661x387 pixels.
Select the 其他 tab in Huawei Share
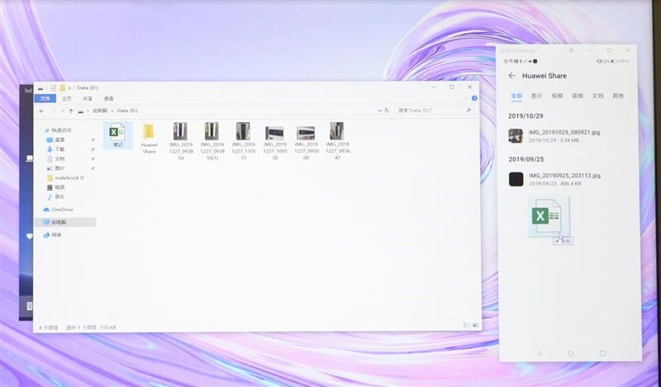tap(618, 96)
